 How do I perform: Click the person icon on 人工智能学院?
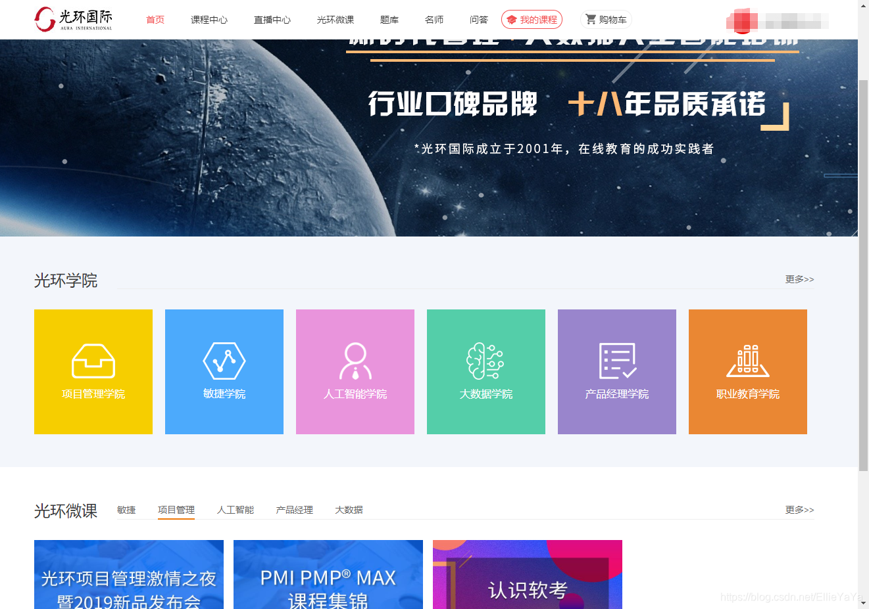coord(355,361)
